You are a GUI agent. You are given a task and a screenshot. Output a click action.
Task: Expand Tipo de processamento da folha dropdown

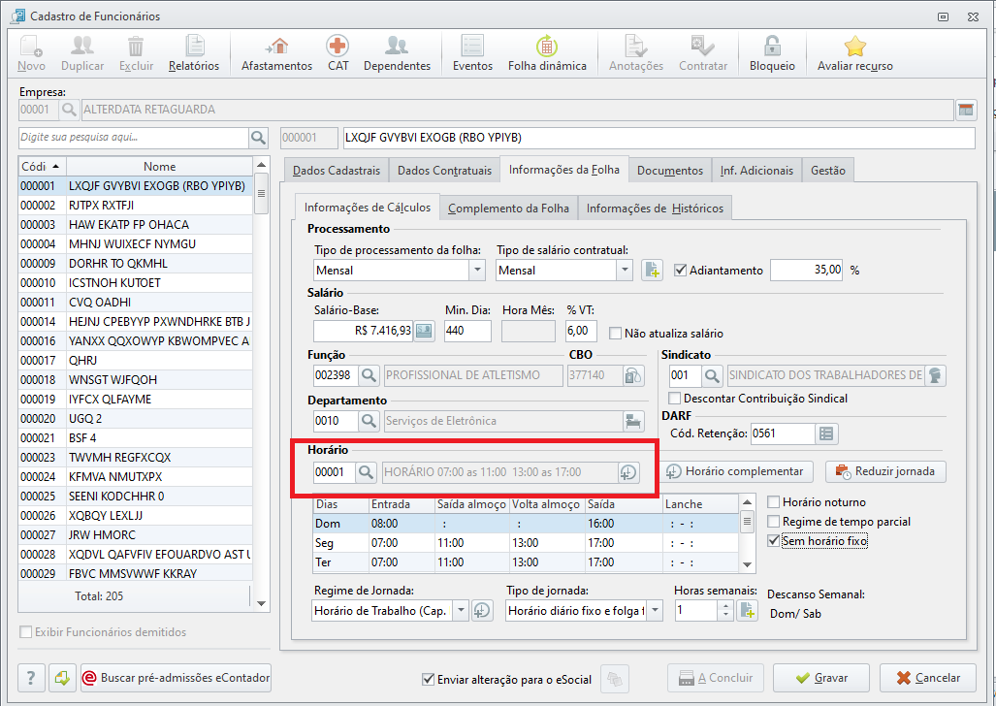point(474,271)
